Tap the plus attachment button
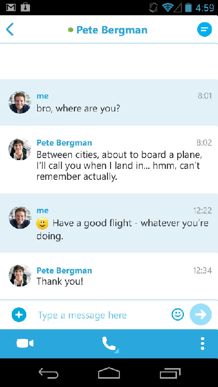The image size is (218, 387). coord(19,315)
